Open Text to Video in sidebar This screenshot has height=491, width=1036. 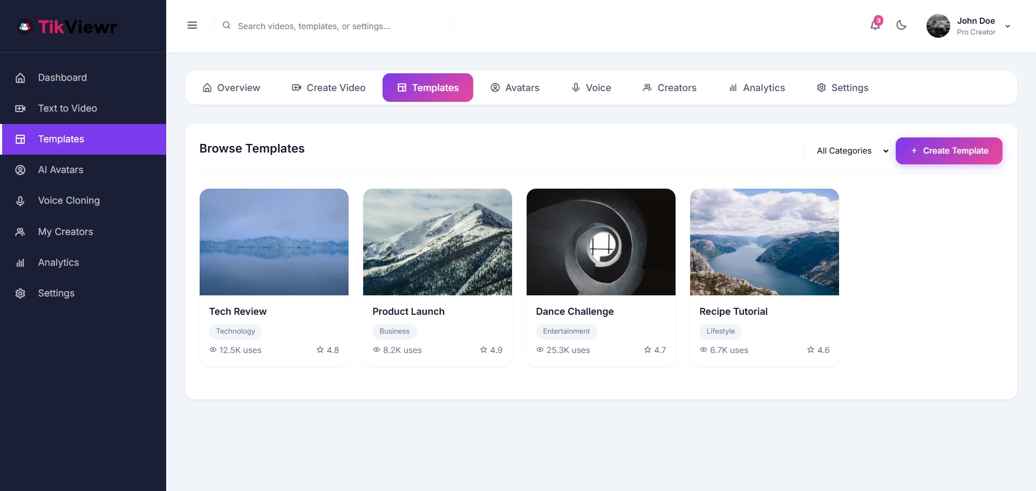point(67,108)
